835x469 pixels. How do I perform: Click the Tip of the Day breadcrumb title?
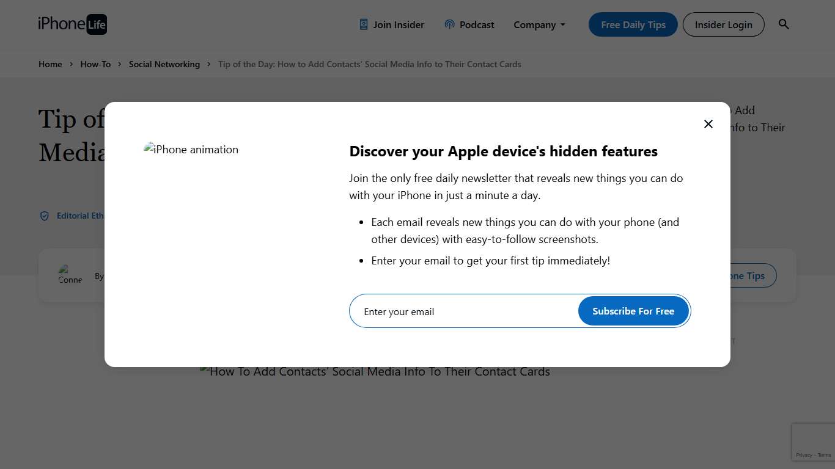(369, 64)
